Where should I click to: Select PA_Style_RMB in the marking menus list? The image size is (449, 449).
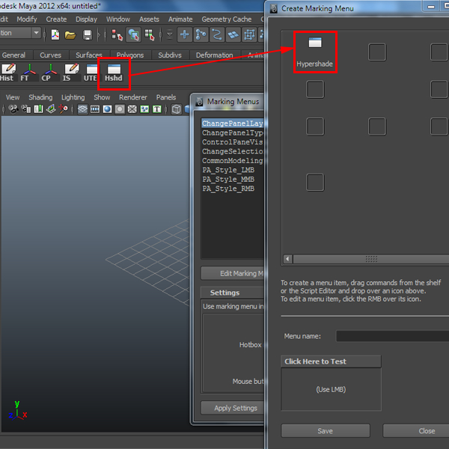click(228, 189)
